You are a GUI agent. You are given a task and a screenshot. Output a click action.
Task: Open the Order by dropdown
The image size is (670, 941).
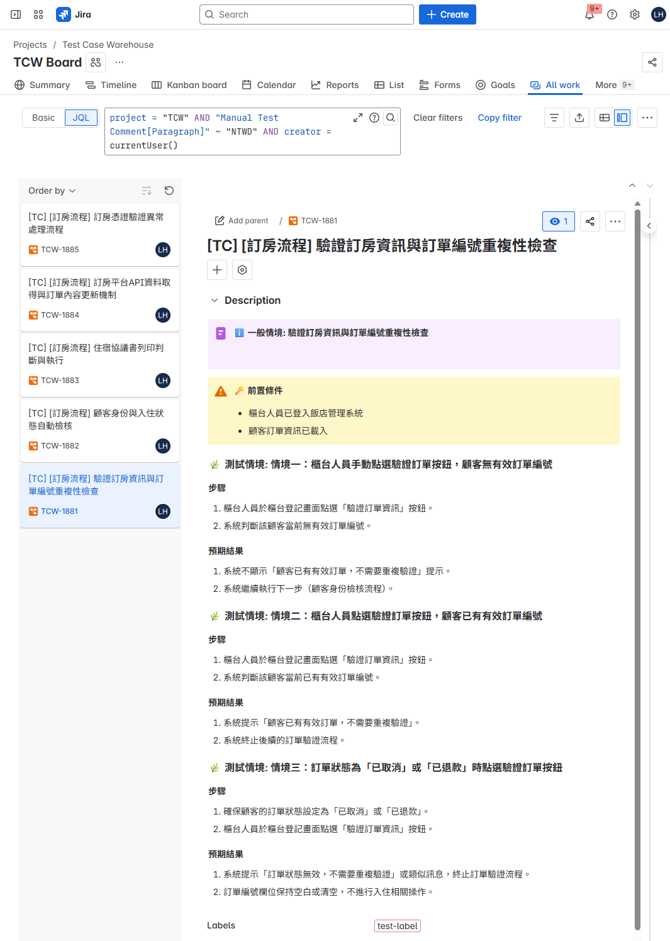pos(51,191)
